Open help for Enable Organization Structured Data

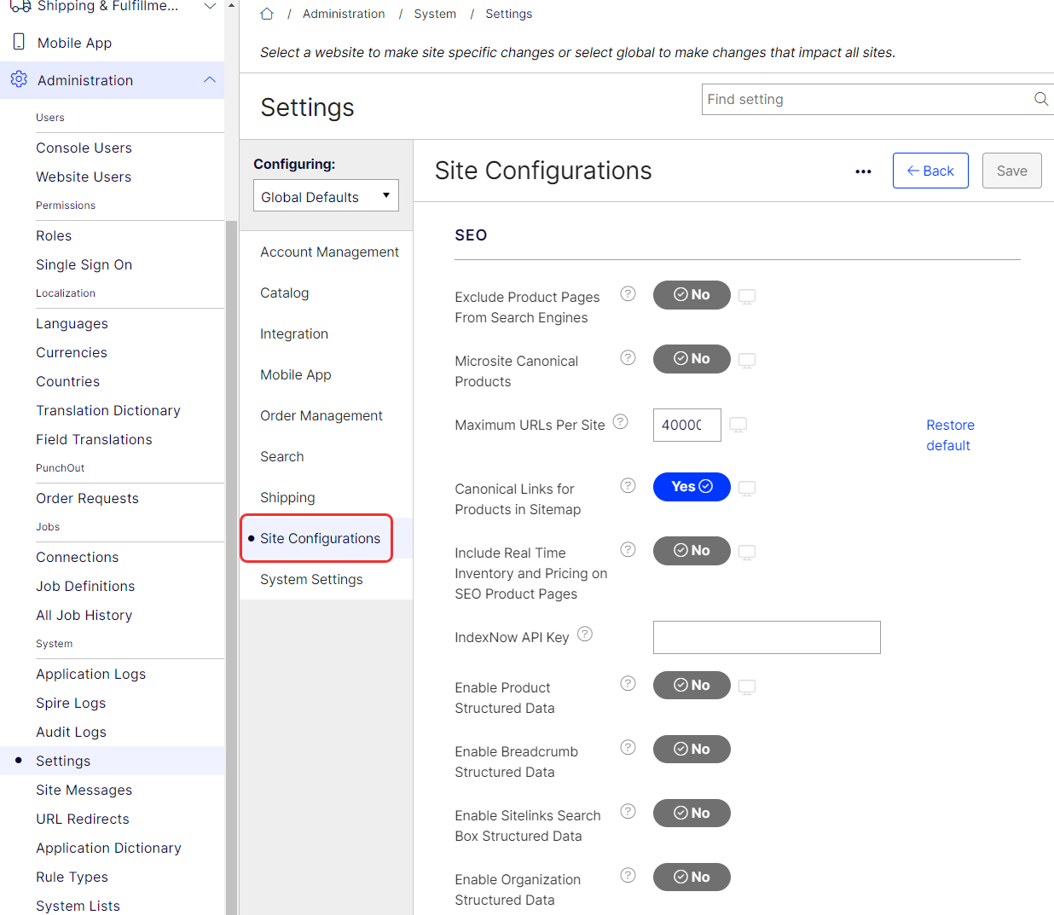point(628,875)
